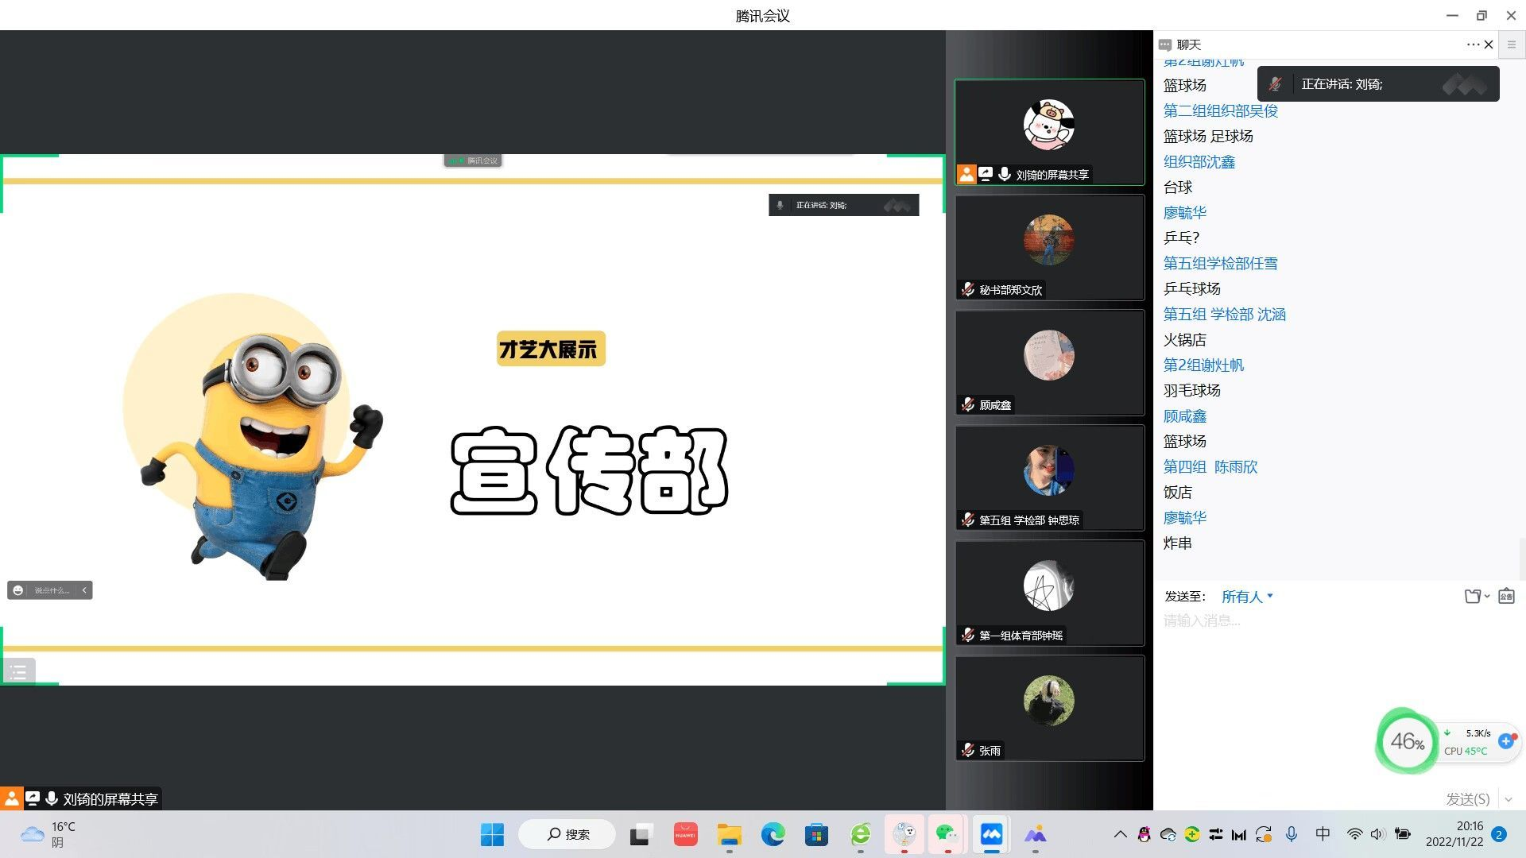The image size is (1526, 858).
Task: Click the 才艺大展示 label on slide
Action: click(551, 350)
